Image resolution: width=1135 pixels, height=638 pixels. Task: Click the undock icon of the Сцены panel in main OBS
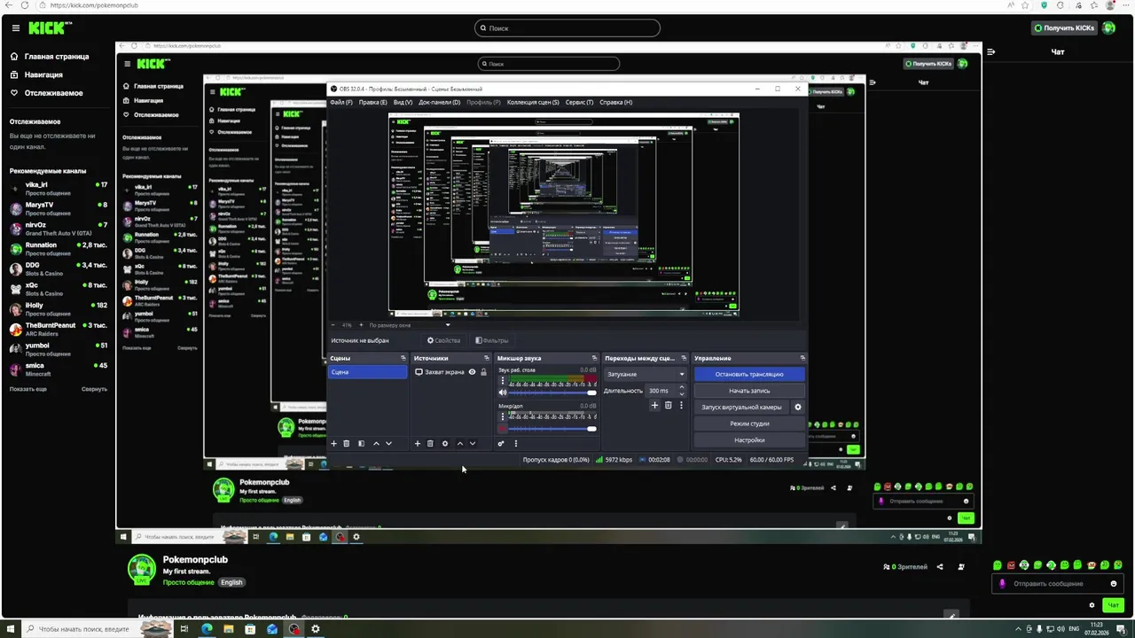click(x=403, y=358)
